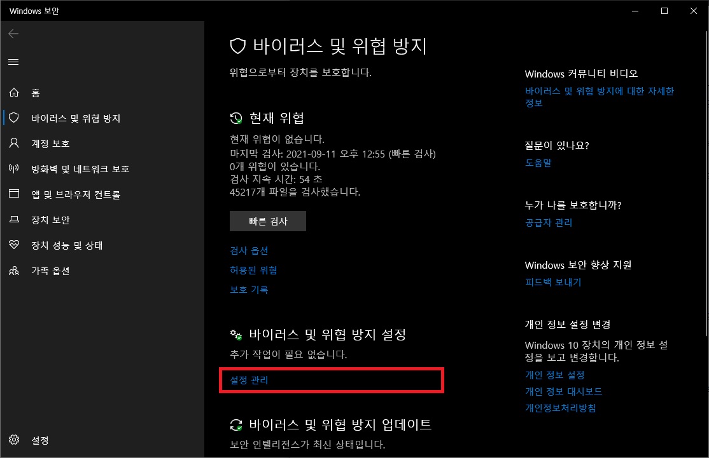This screenshot has height=458, width=709.
Task: Click the gears icon beside 바이러스 및 위협 방지 설정
Action: pyautogui.click(x=236, y=335)
